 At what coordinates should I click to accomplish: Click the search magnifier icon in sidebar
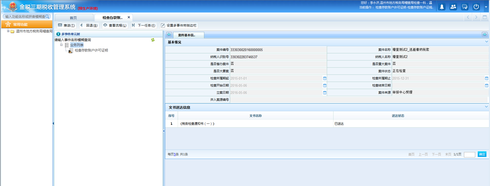pos(47,17)
